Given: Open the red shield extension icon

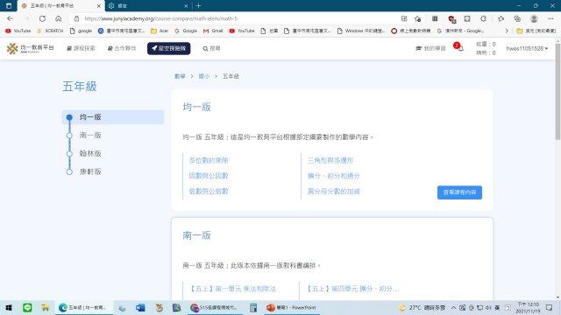Looking at the screenshot, I should [x=451, y=18].
